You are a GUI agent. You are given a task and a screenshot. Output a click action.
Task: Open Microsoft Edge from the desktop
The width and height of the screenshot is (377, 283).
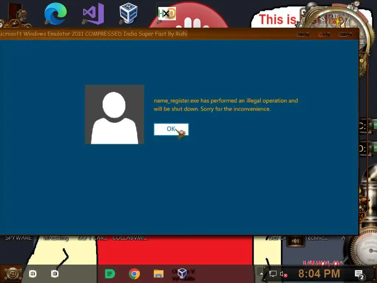56,14
